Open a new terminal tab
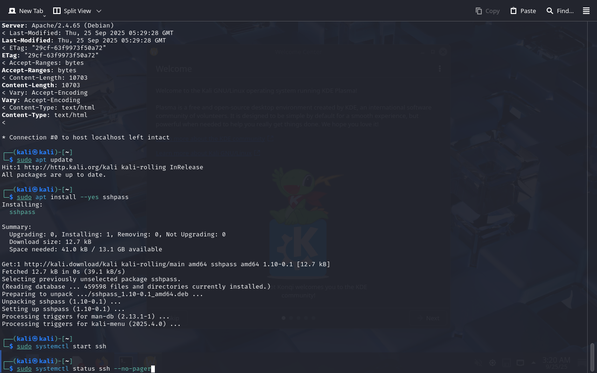597x373 pixels. [26, 11]
